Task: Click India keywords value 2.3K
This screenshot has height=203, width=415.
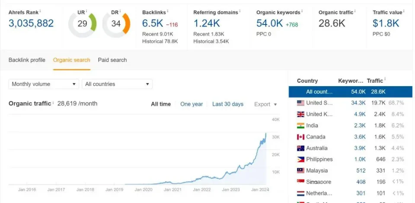Action: click(360, 126)
